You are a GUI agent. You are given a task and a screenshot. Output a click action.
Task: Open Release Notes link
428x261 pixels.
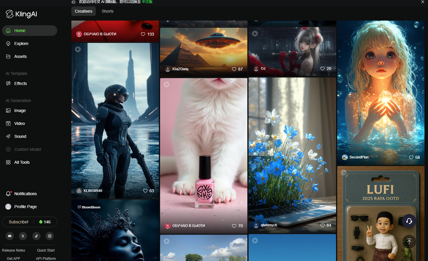tap(14, 250)
